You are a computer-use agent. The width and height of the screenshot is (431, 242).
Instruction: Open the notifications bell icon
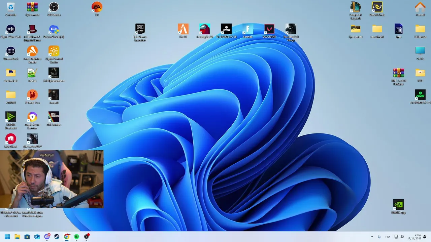point(425,237)
